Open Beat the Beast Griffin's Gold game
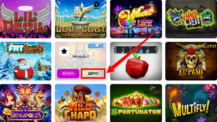Image resolution: width=217 pixels, height=122 pixels. point(81,19)
